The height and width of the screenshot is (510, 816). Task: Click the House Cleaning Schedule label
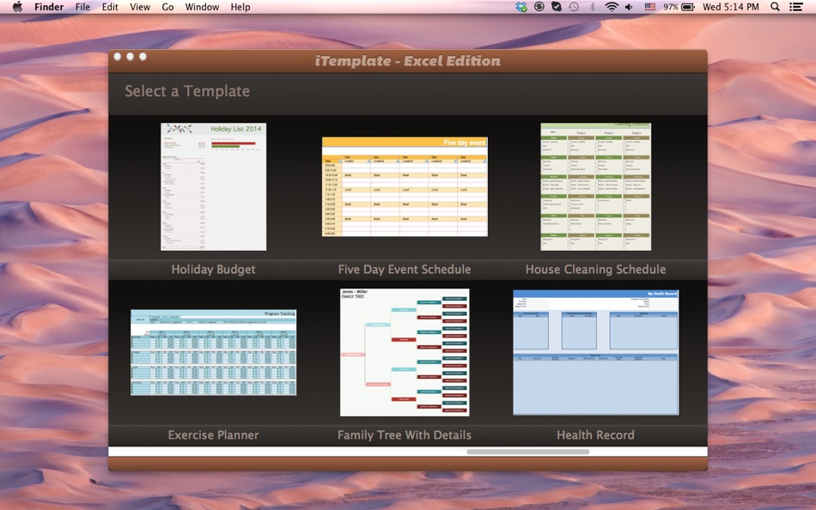(x=595, y=269)
